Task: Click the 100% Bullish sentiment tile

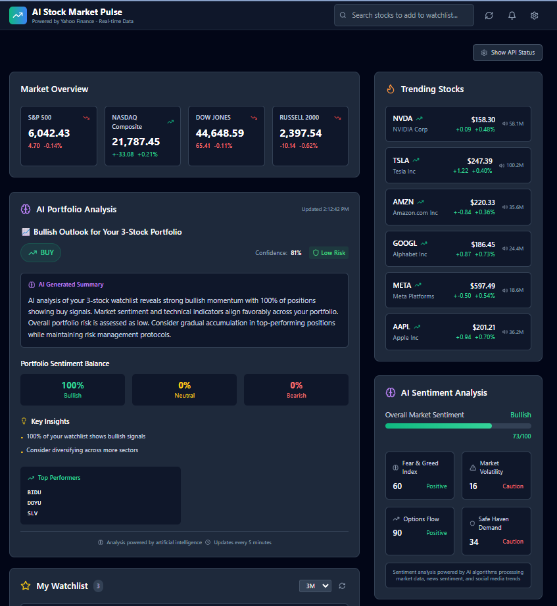Action: pos(73,390)
